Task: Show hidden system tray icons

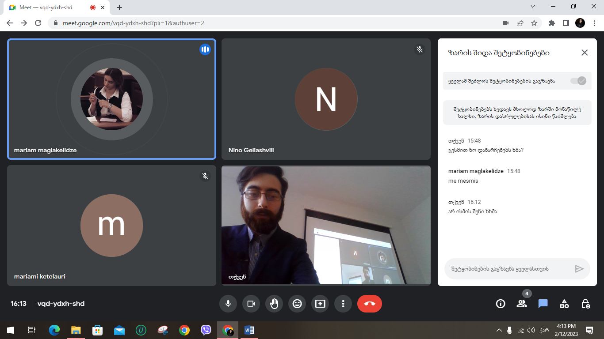Action: coord(499,330)
